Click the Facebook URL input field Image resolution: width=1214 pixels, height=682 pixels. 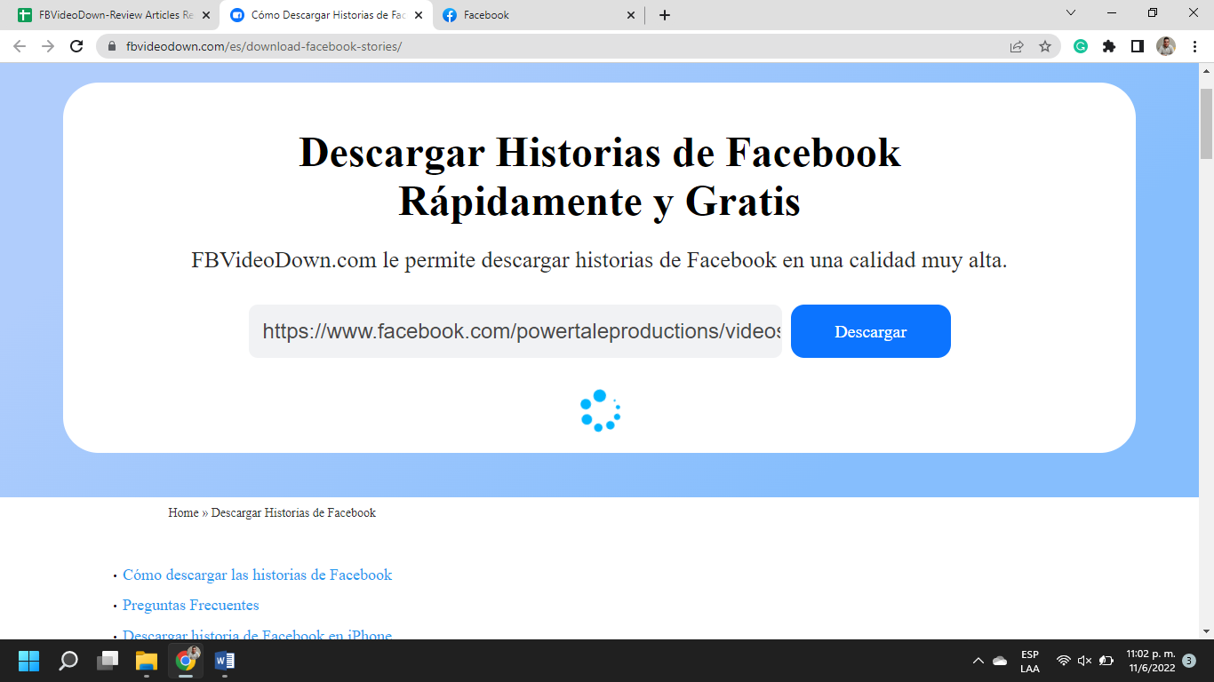(515, 331)
